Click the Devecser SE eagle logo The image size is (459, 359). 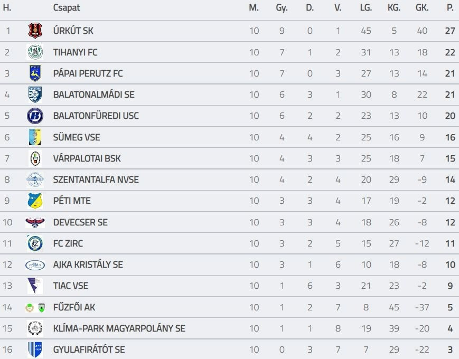pyautogui.click(x=35, y=222)
